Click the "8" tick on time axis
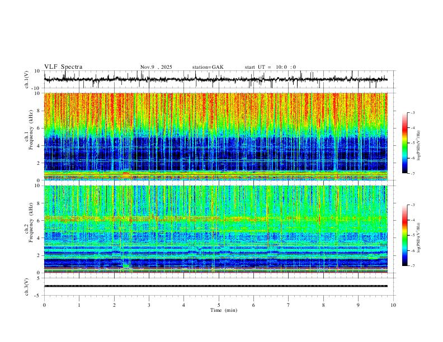The height and width of the screenshot is (342, 443). point(323,305)
